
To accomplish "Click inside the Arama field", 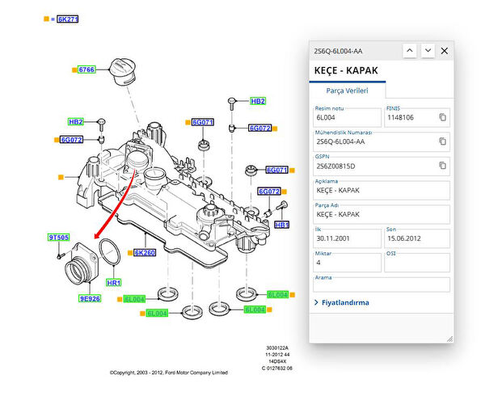I will point(381,284).
